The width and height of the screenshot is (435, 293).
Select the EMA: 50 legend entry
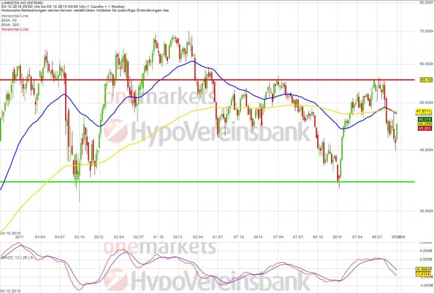coord(8,21)
